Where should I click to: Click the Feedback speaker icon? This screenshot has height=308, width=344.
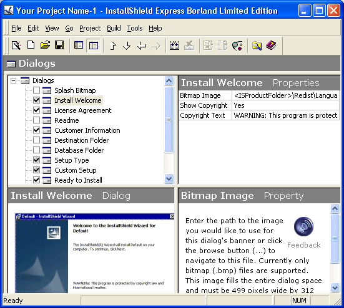[303, 226]
